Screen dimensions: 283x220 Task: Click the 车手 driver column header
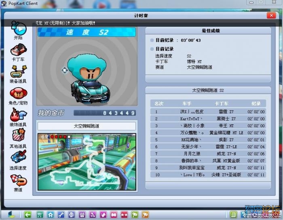point(187,104)
